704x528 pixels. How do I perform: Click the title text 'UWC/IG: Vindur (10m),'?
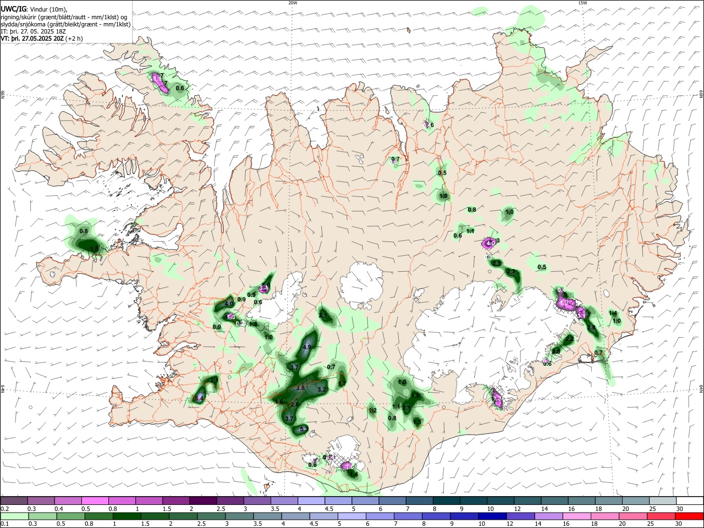[34, 9]
